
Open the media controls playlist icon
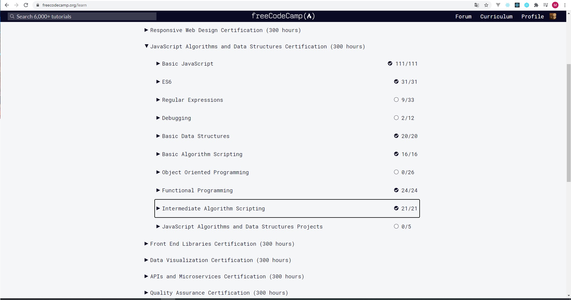546,5
